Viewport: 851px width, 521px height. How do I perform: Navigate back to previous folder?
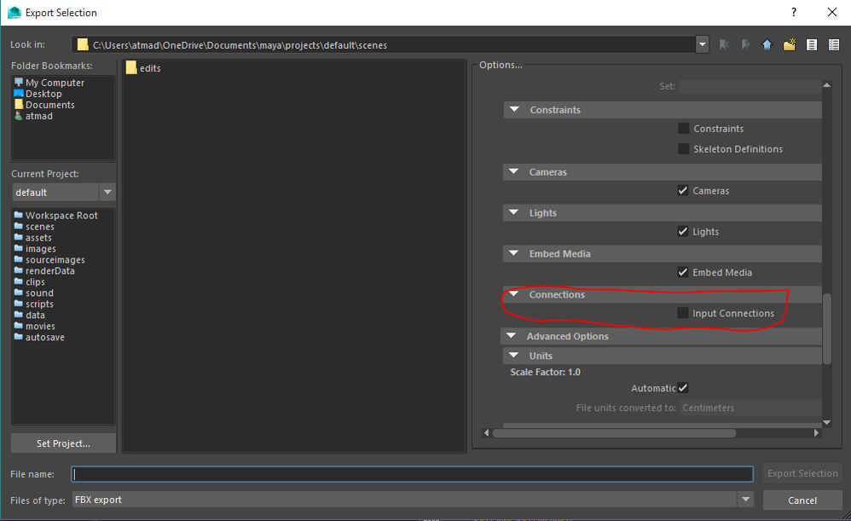click(724, 43)
